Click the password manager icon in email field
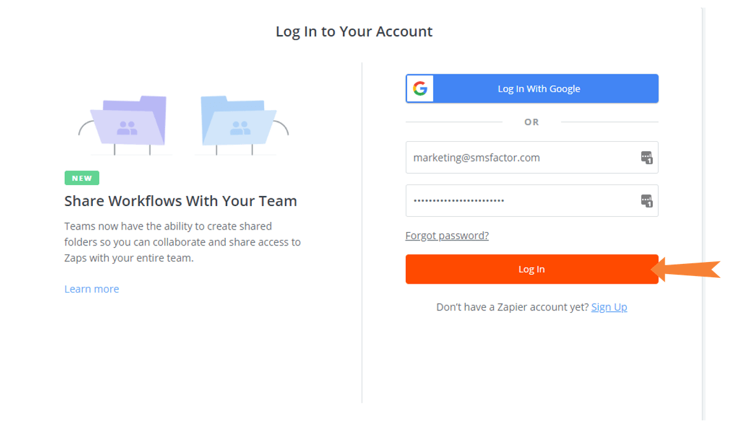738x421 pixels. pos(646,158)
